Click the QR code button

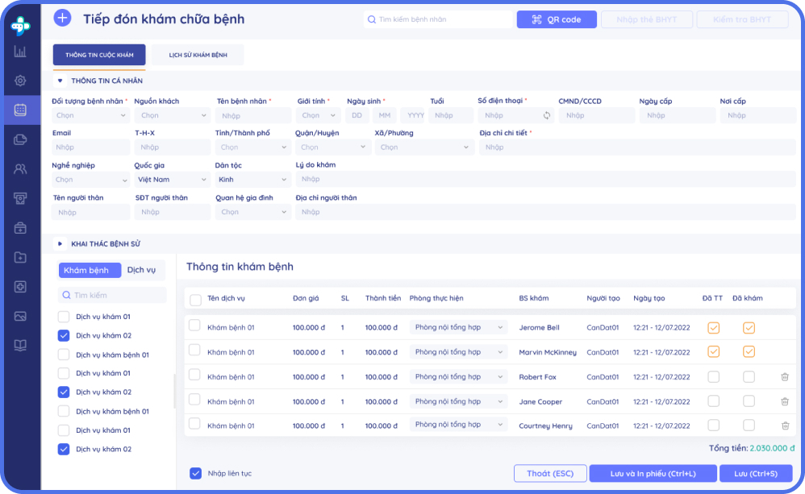[x=557, y=19]
